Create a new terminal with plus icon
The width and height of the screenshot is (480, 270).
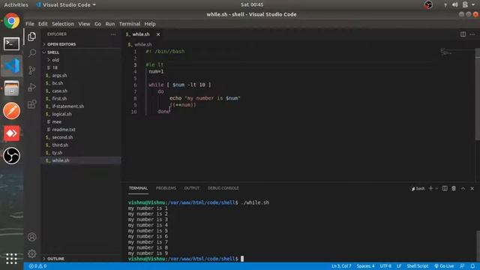click(x=430, y=188)
